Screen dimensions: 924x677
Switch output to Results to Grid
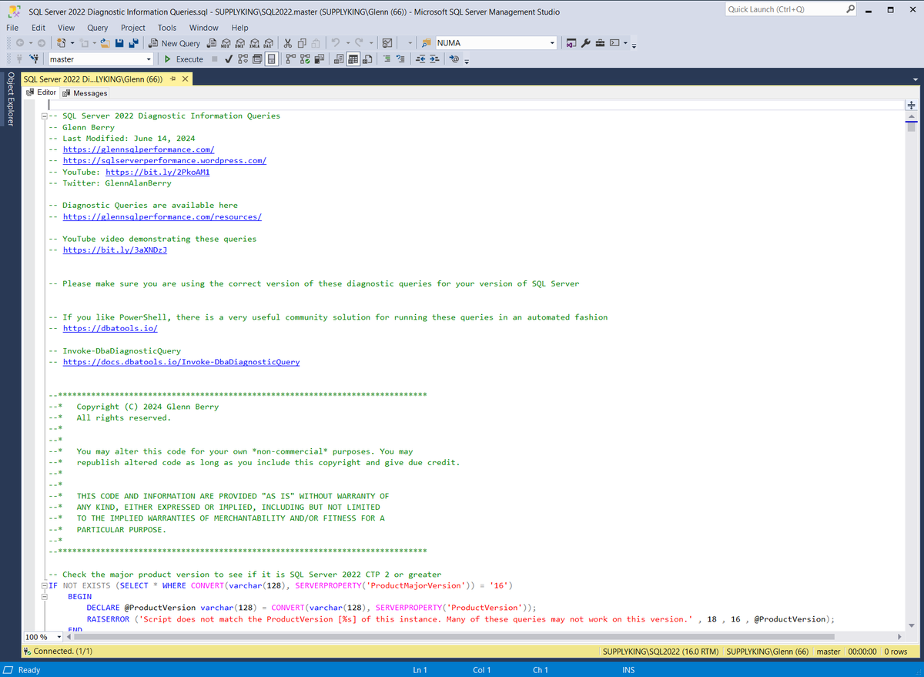click(353, 59)
